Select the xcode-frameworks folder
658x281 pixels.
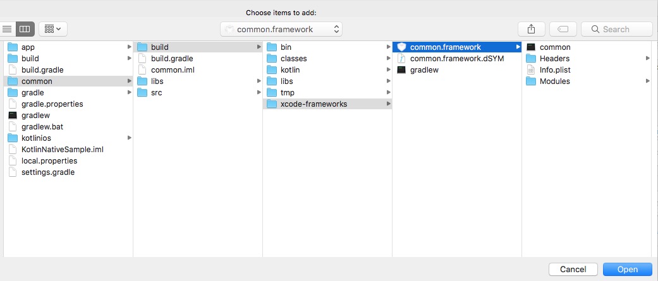click(314, 104)
